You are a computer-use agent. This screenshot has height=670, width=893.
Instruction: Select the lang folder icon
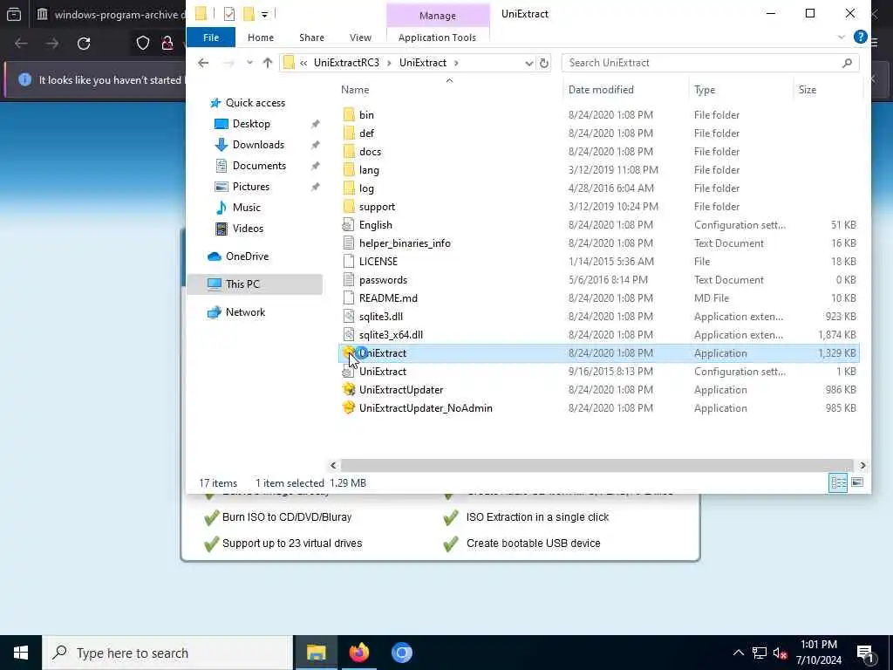349,170
